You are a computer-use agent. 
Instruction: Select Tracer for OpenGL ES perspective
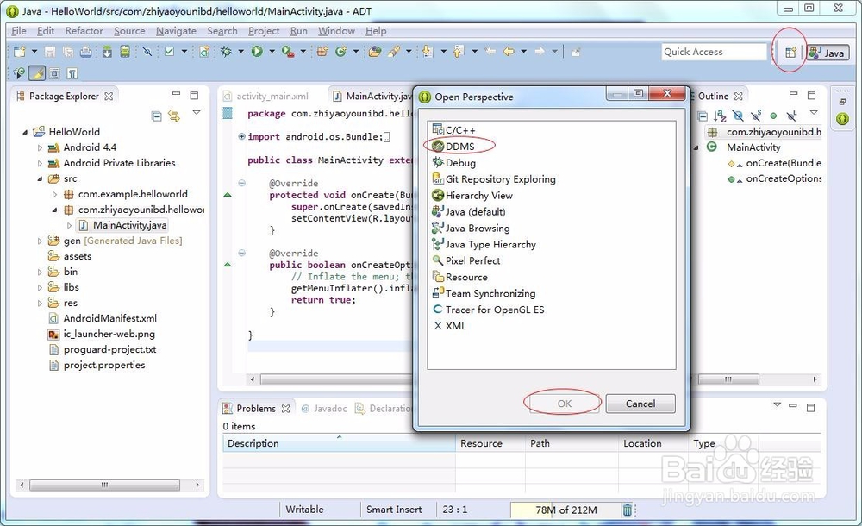488,310
